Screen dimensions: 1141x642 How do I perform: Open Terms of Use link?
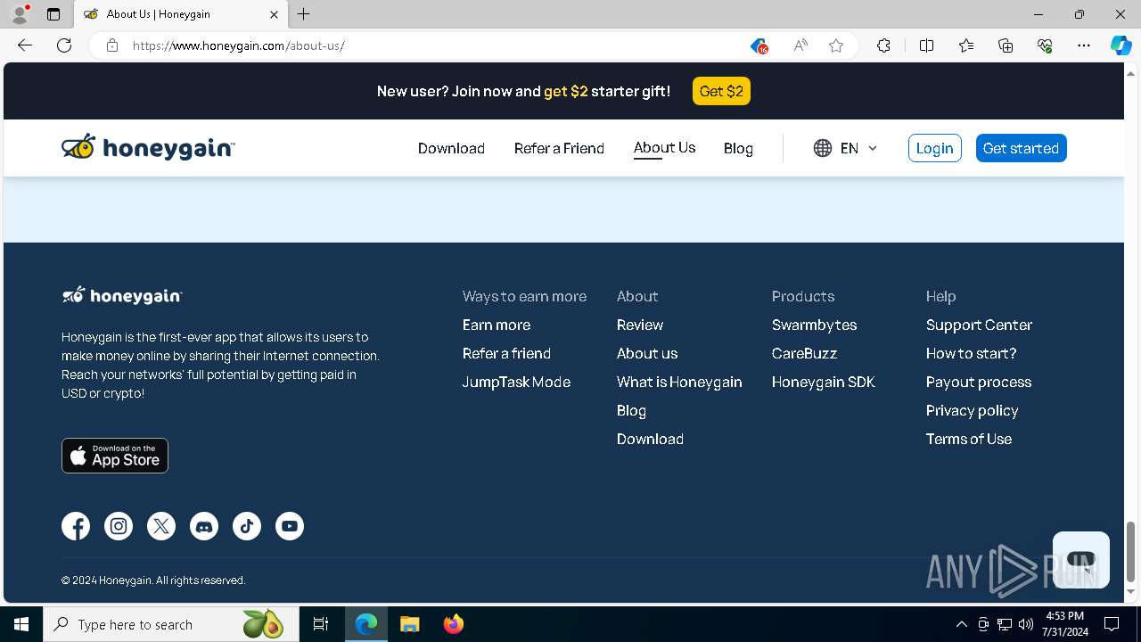(x=969, y=439)
